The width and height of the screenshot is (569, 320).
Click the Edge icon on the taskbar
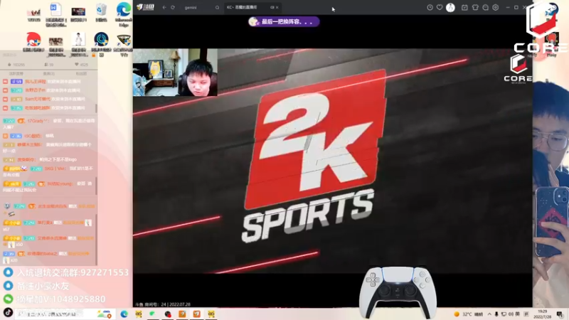point(124,314)
